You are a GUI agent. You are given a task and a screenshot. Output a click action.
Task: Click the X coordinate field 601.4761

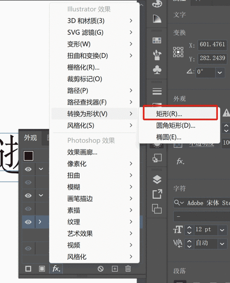point(213,44)
